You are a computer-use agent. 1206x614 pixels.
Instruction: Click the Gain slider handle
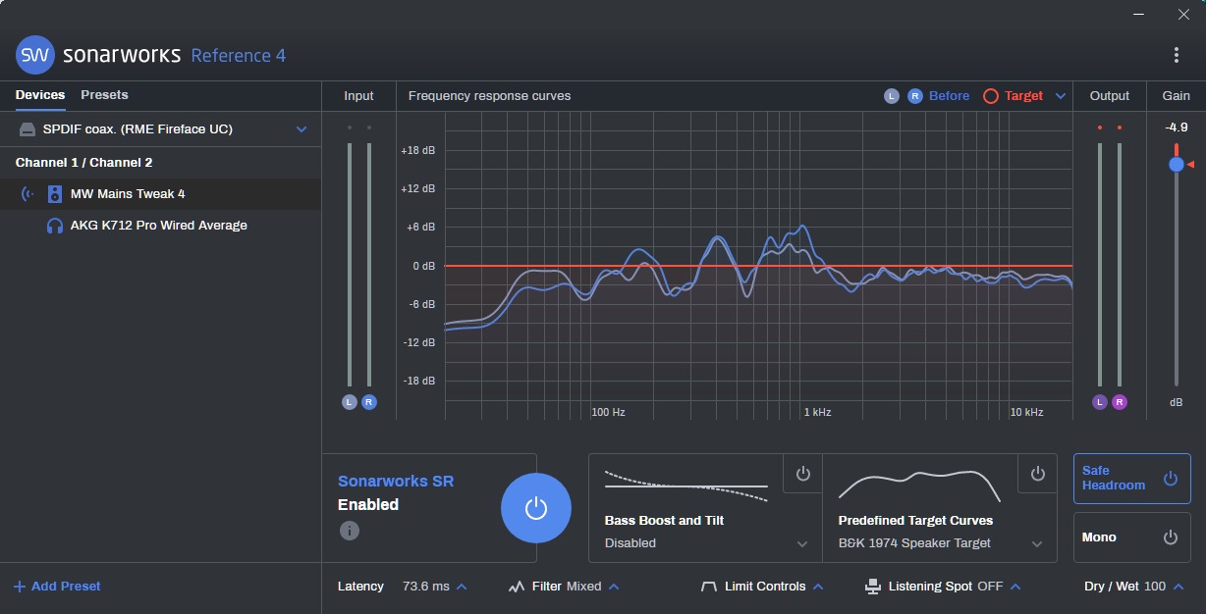[x=1176, y=165]
